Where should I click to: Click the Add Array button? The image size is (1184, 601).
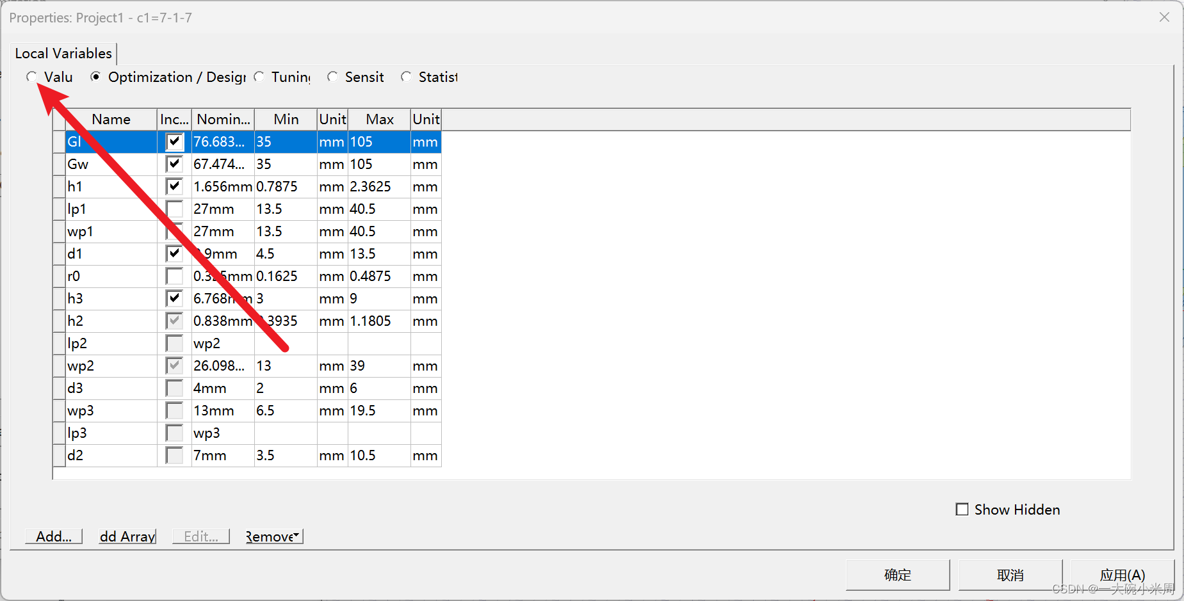click(x=127, y=536)
